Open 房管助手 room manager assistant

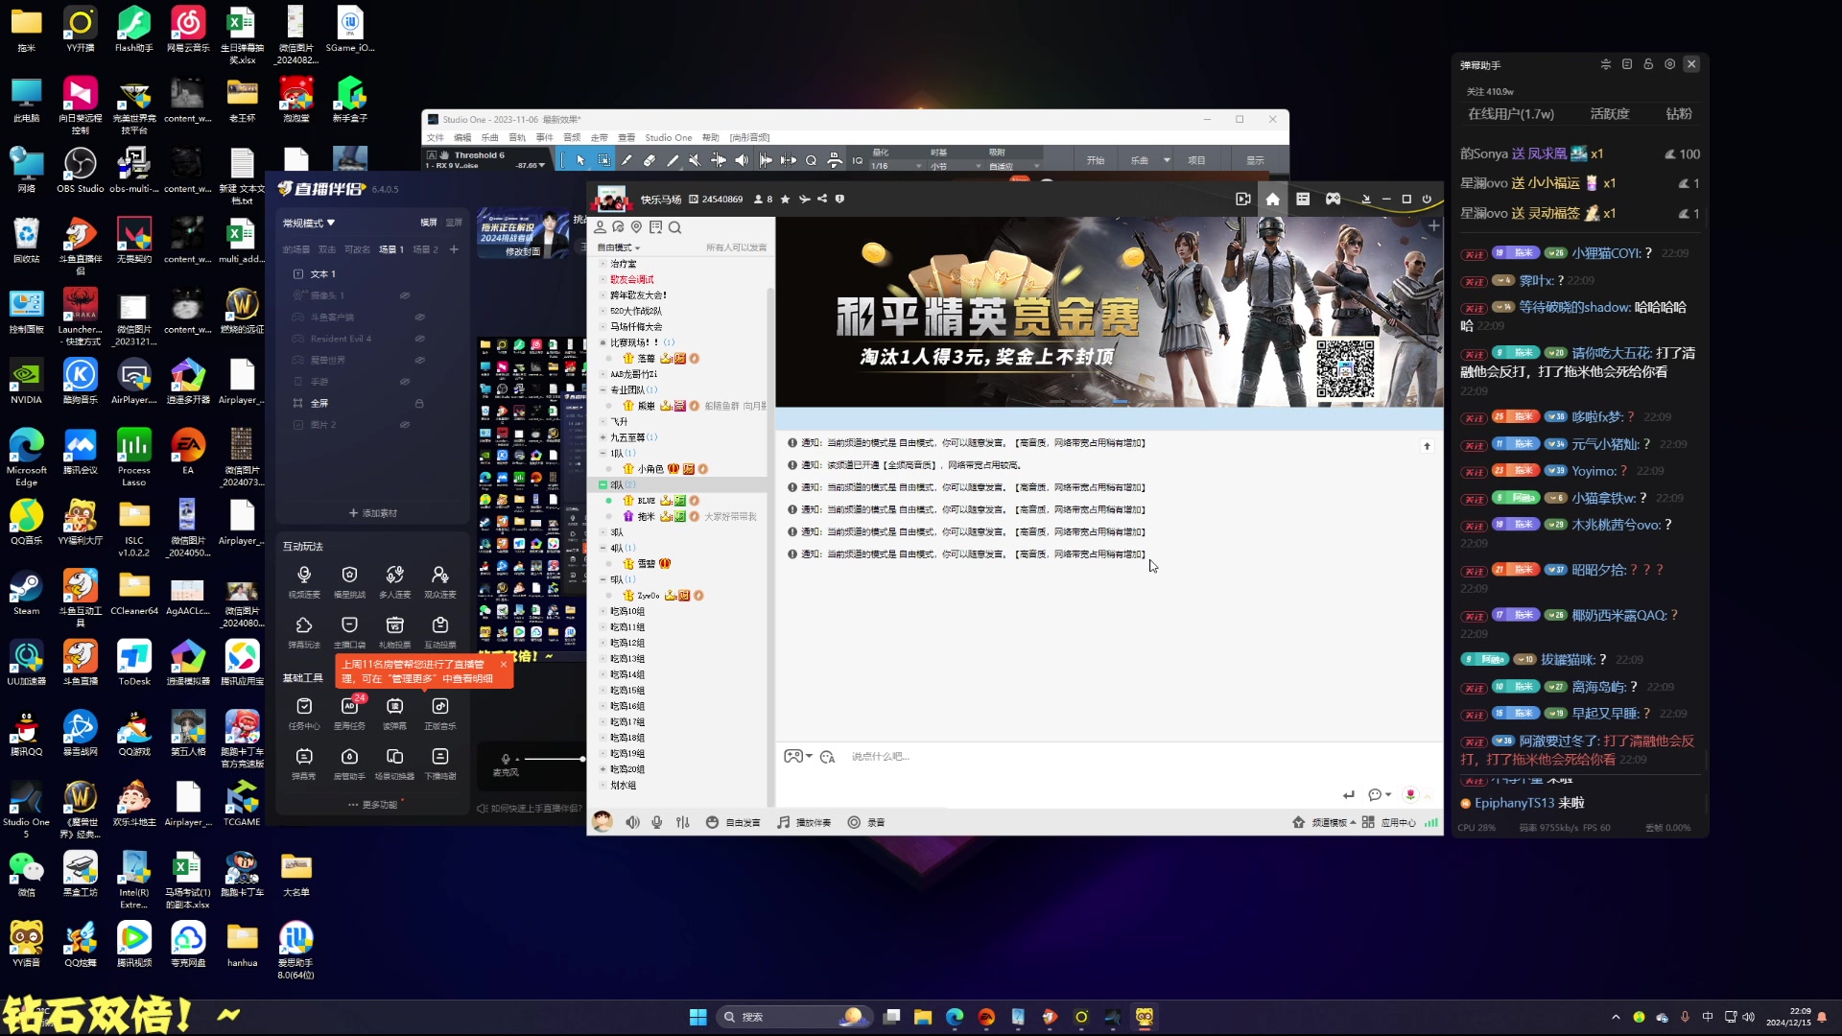tap(349, 764)
